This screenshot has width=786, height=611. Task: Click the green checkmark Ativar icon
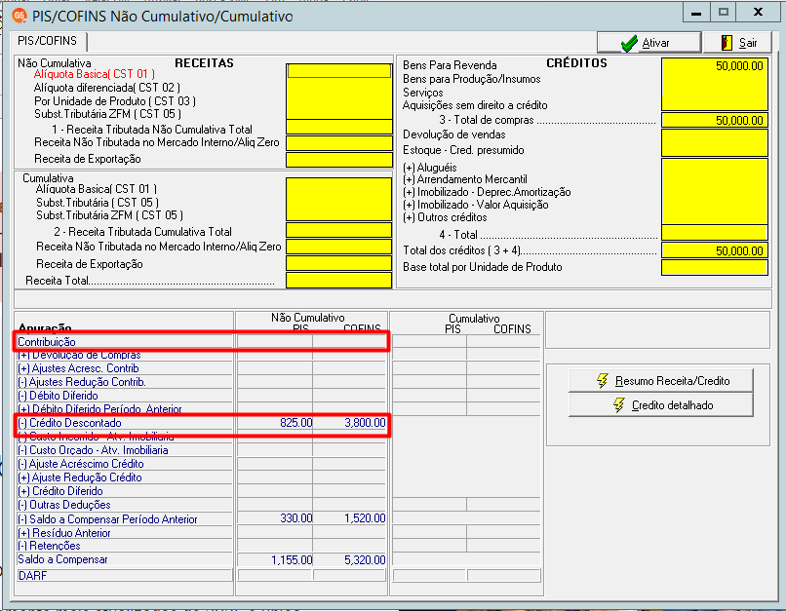629,43
